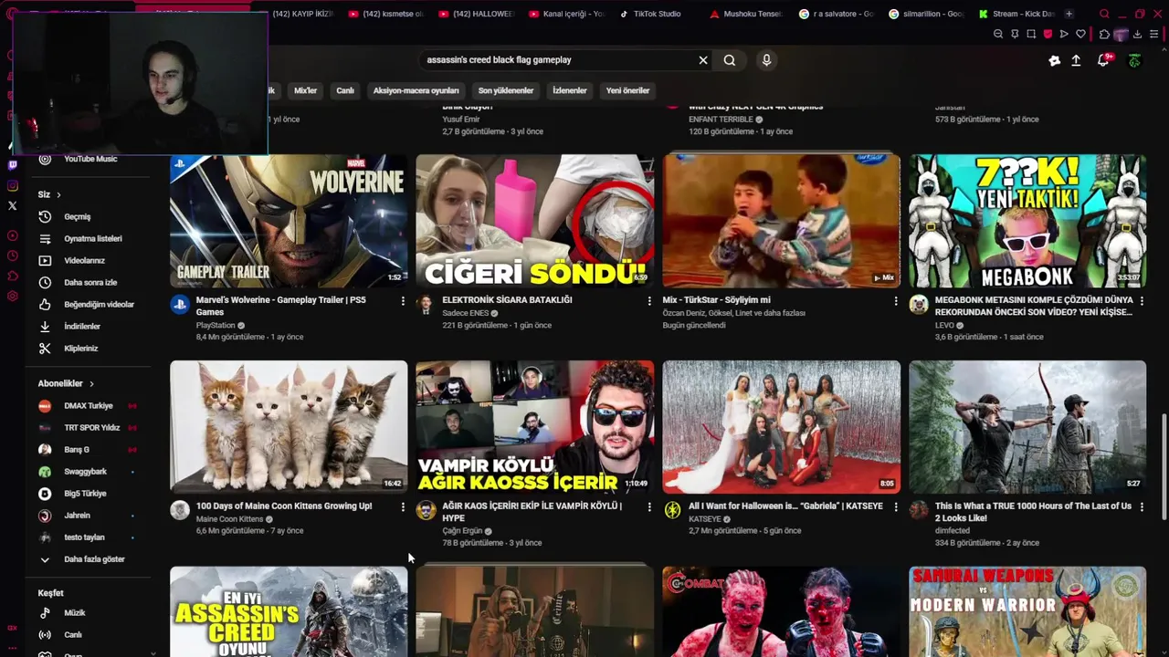The width and height of the screenshot is (1169, 657).
Task: Open browser extensions puzzle icon
Action: pyautogui.click(x=1104, y=35)
